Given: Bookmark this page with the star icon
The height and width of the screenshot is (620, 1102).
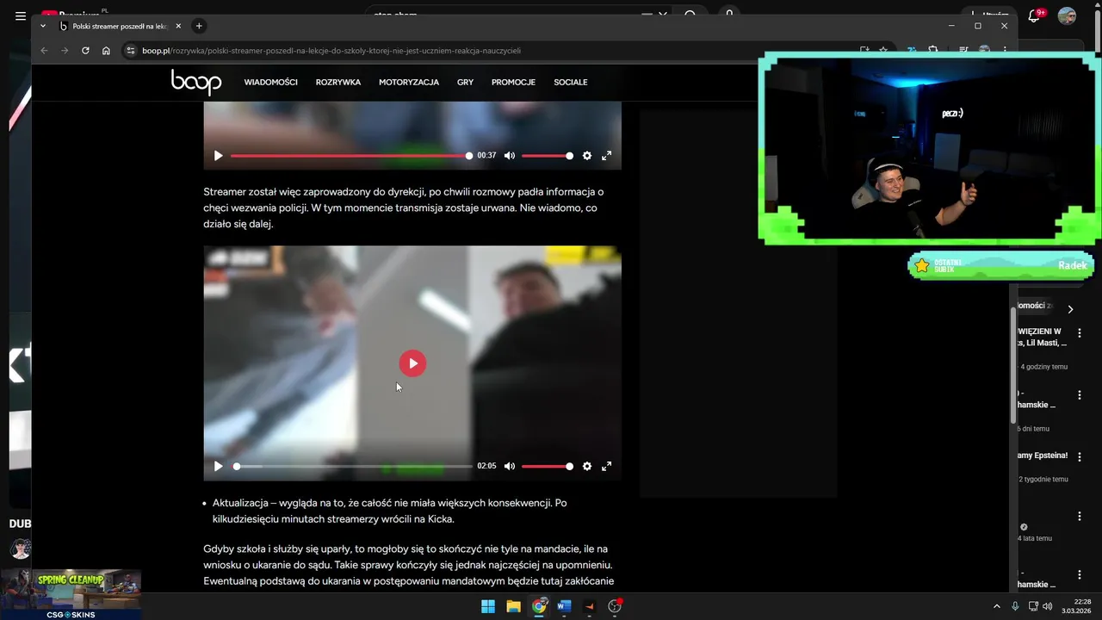Looking at the screenshot, I should [x=883, y=51].
